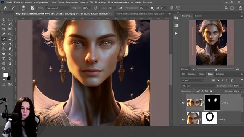Select the Smudge tool

10,49
